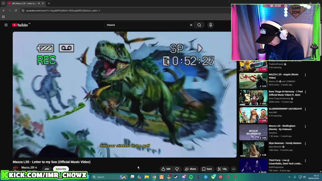Open Shellingham Flip remix thumbnail
Screen dimensions: 322x181
253,132
